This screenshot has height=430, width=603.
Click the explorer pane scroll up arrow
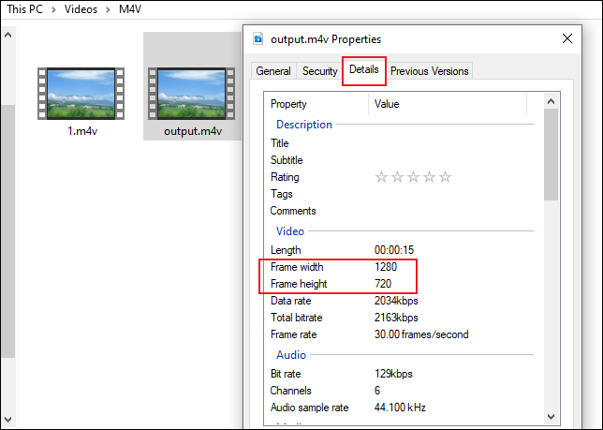click(7, 36)
